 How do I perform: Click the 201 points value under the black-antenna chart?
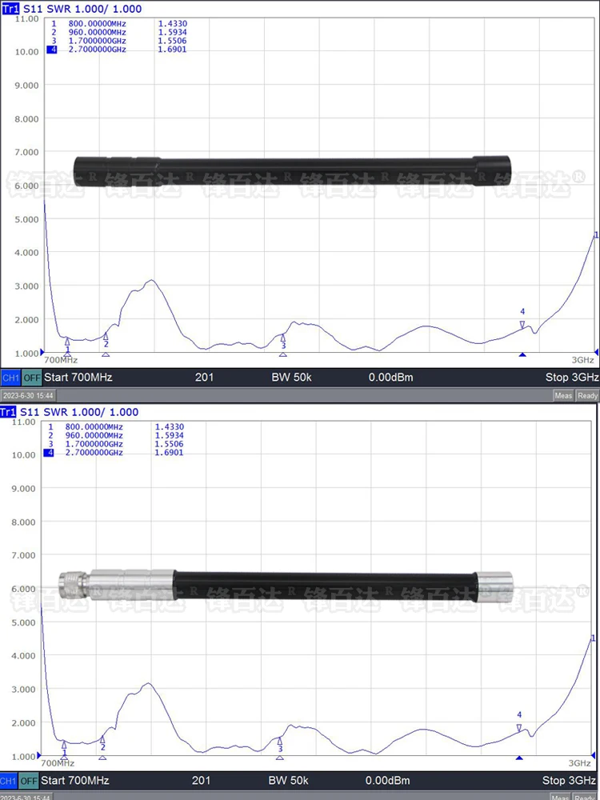204,378
